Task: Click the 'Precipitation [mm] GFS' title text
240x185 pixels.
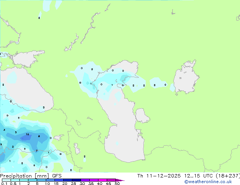Action: coord(31,176)
